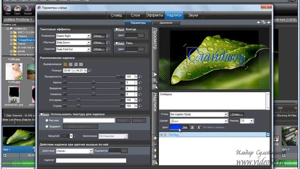This screenshot has width=300, height=169.
Task: Click the caption text box containing Слайдшоу
Action: [212, 101]
